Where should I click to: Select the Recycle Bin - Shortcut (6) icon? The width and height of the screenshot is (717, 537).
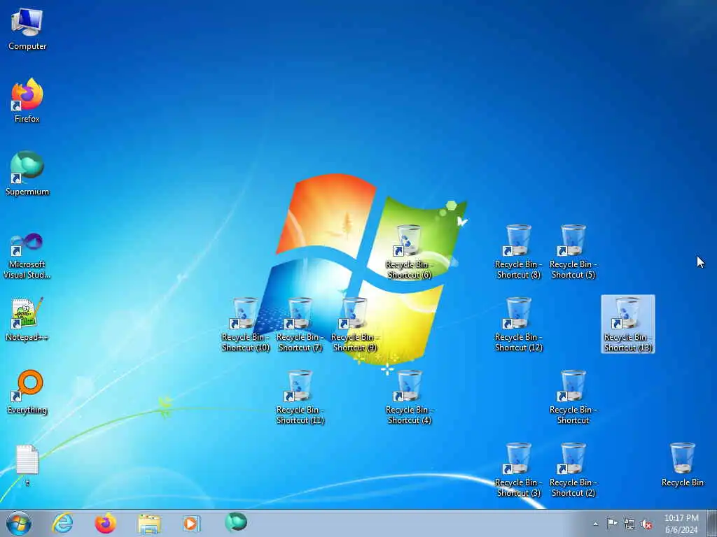tap(409, 251)
